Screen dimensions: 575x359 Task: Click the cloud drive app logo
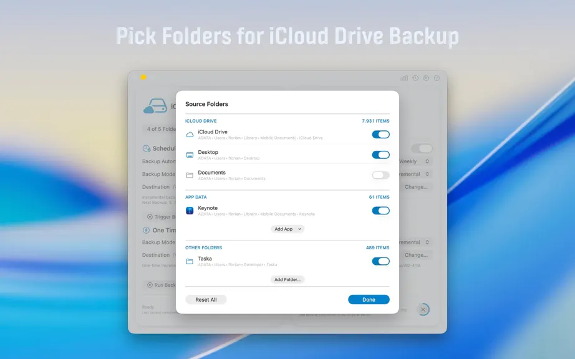pos(155,106)
